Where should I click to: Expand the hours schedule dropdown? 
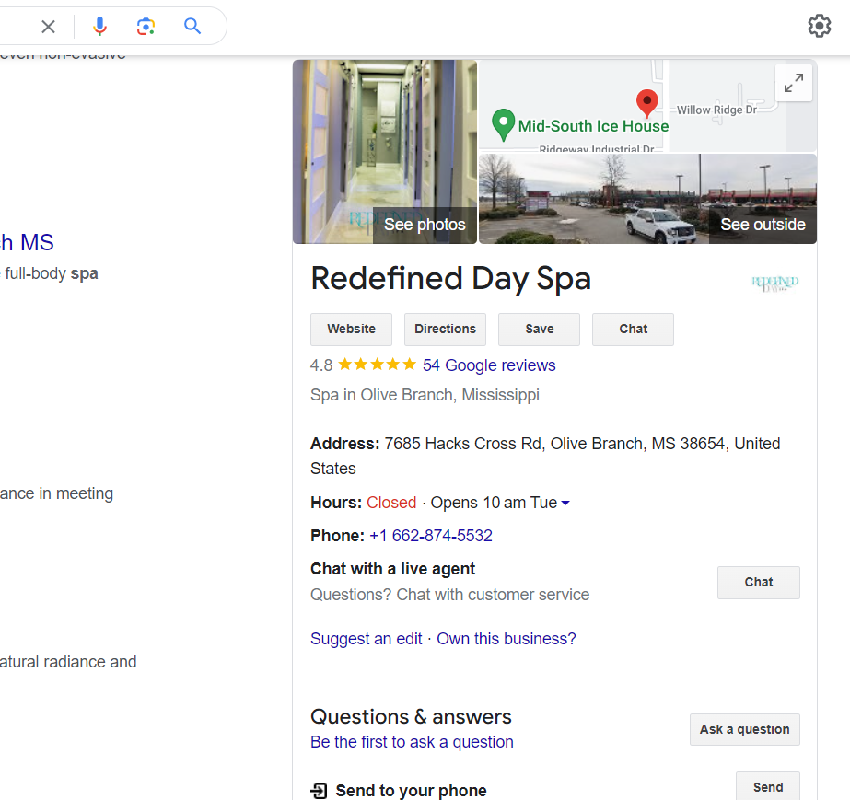click(x=565, y=503)
